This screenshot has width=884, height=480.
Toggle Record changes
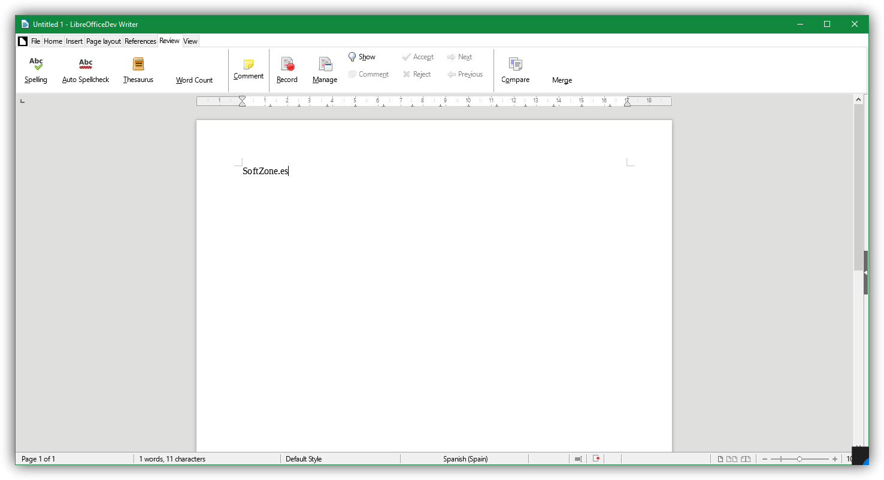pyautogui.click(x=287, y=70)
